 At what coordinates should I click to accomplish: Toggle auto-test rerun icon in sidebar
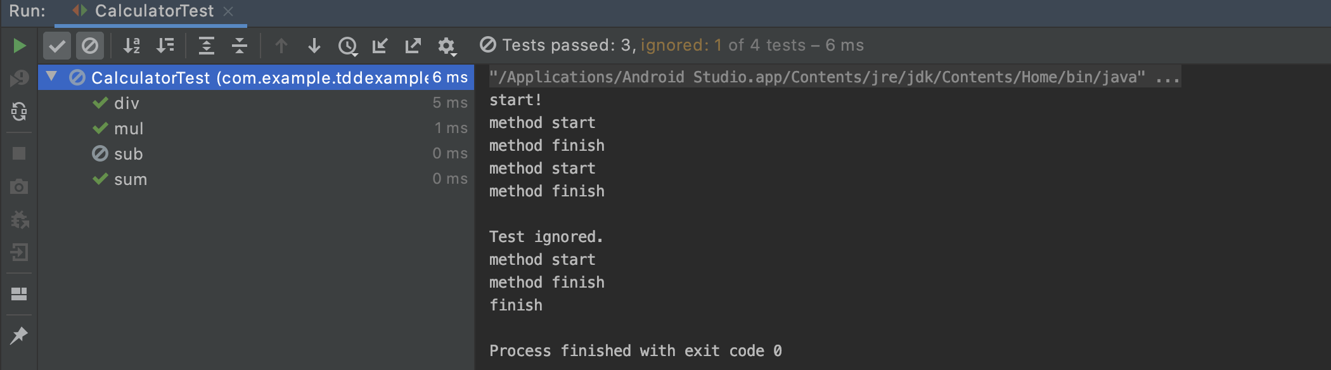point(19,112)
